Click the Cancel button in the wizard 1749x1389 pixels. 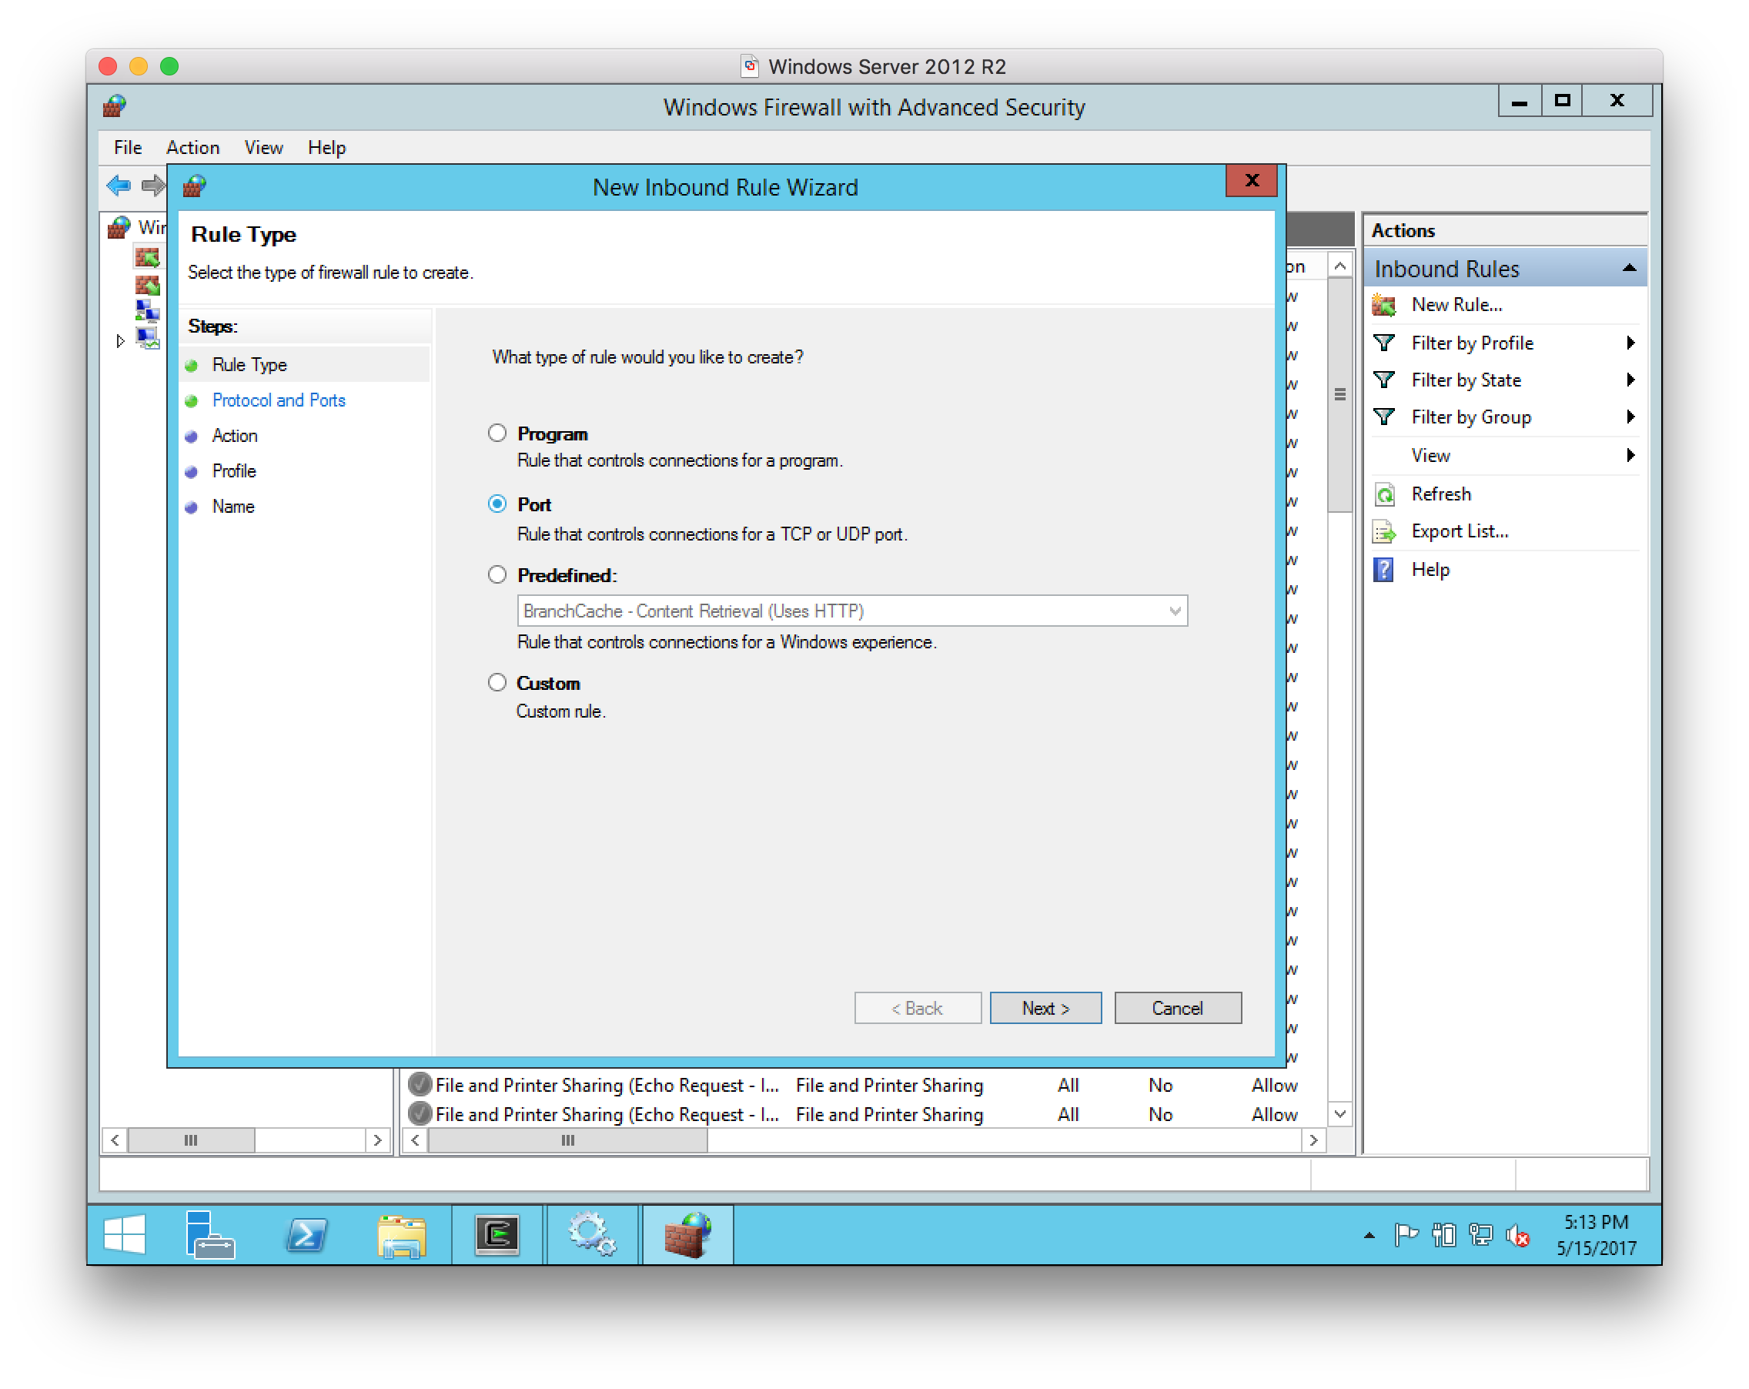pyautogui.click(x=1177, y=1008)
